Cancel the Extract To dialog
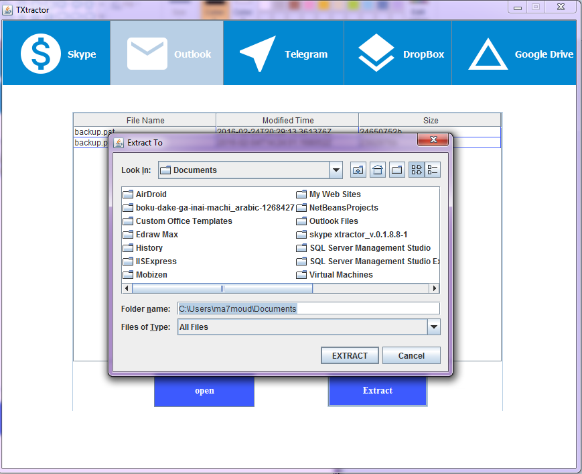 (411, 355)
